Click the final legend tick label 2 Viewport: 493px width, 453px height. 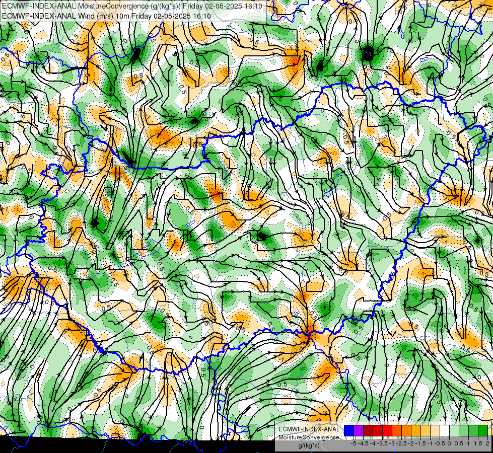pyautogui.click(x=487, y=443)
